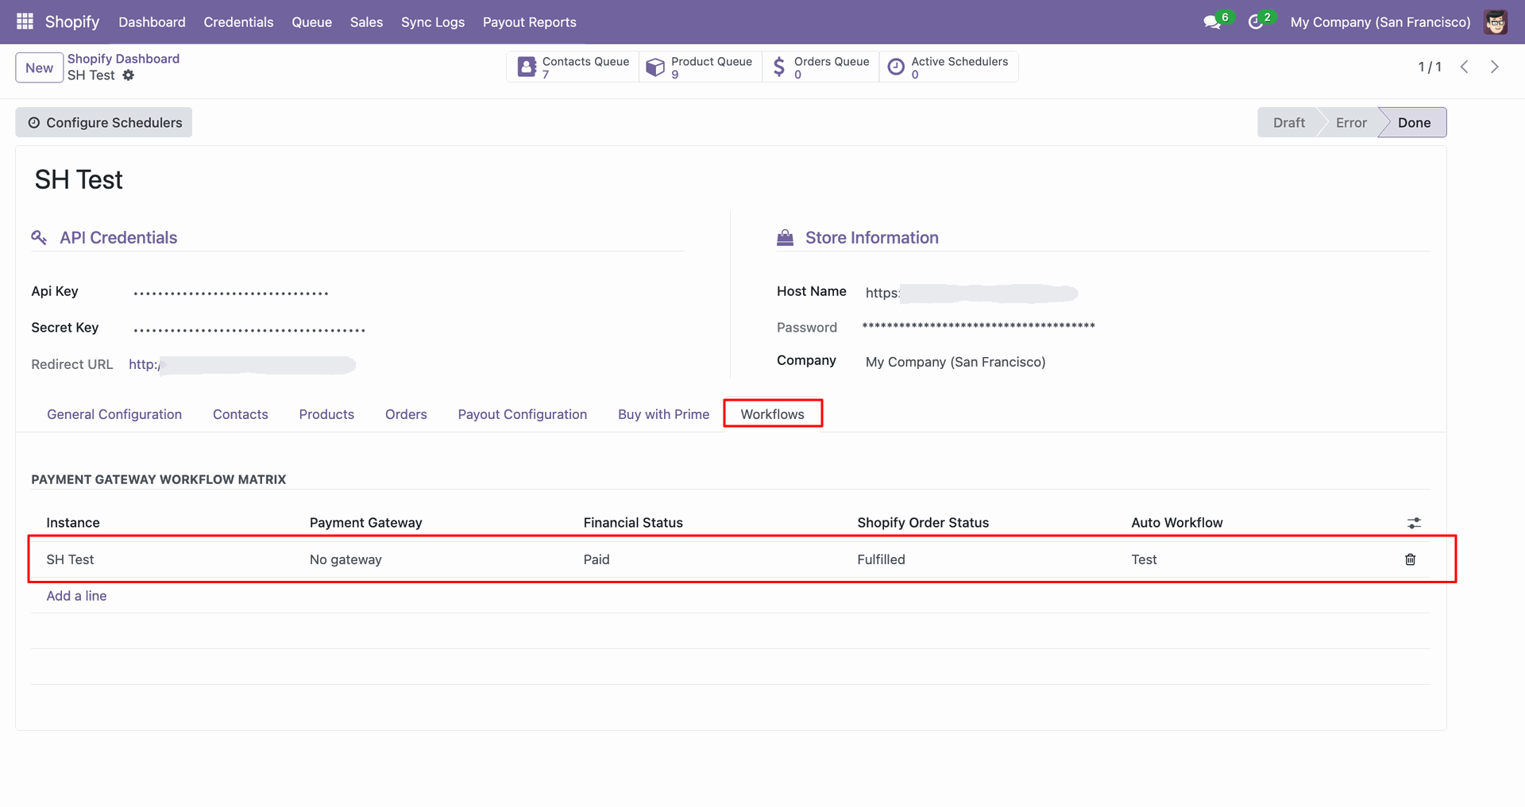Viewport: 1525px width, 807px height.
Task: Open column options adjust icon in matrix header
Action: [x=1414, y=523]
